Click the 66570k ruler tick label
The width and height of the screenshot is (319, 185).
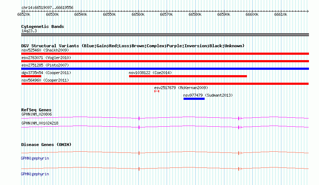[166, 14]
